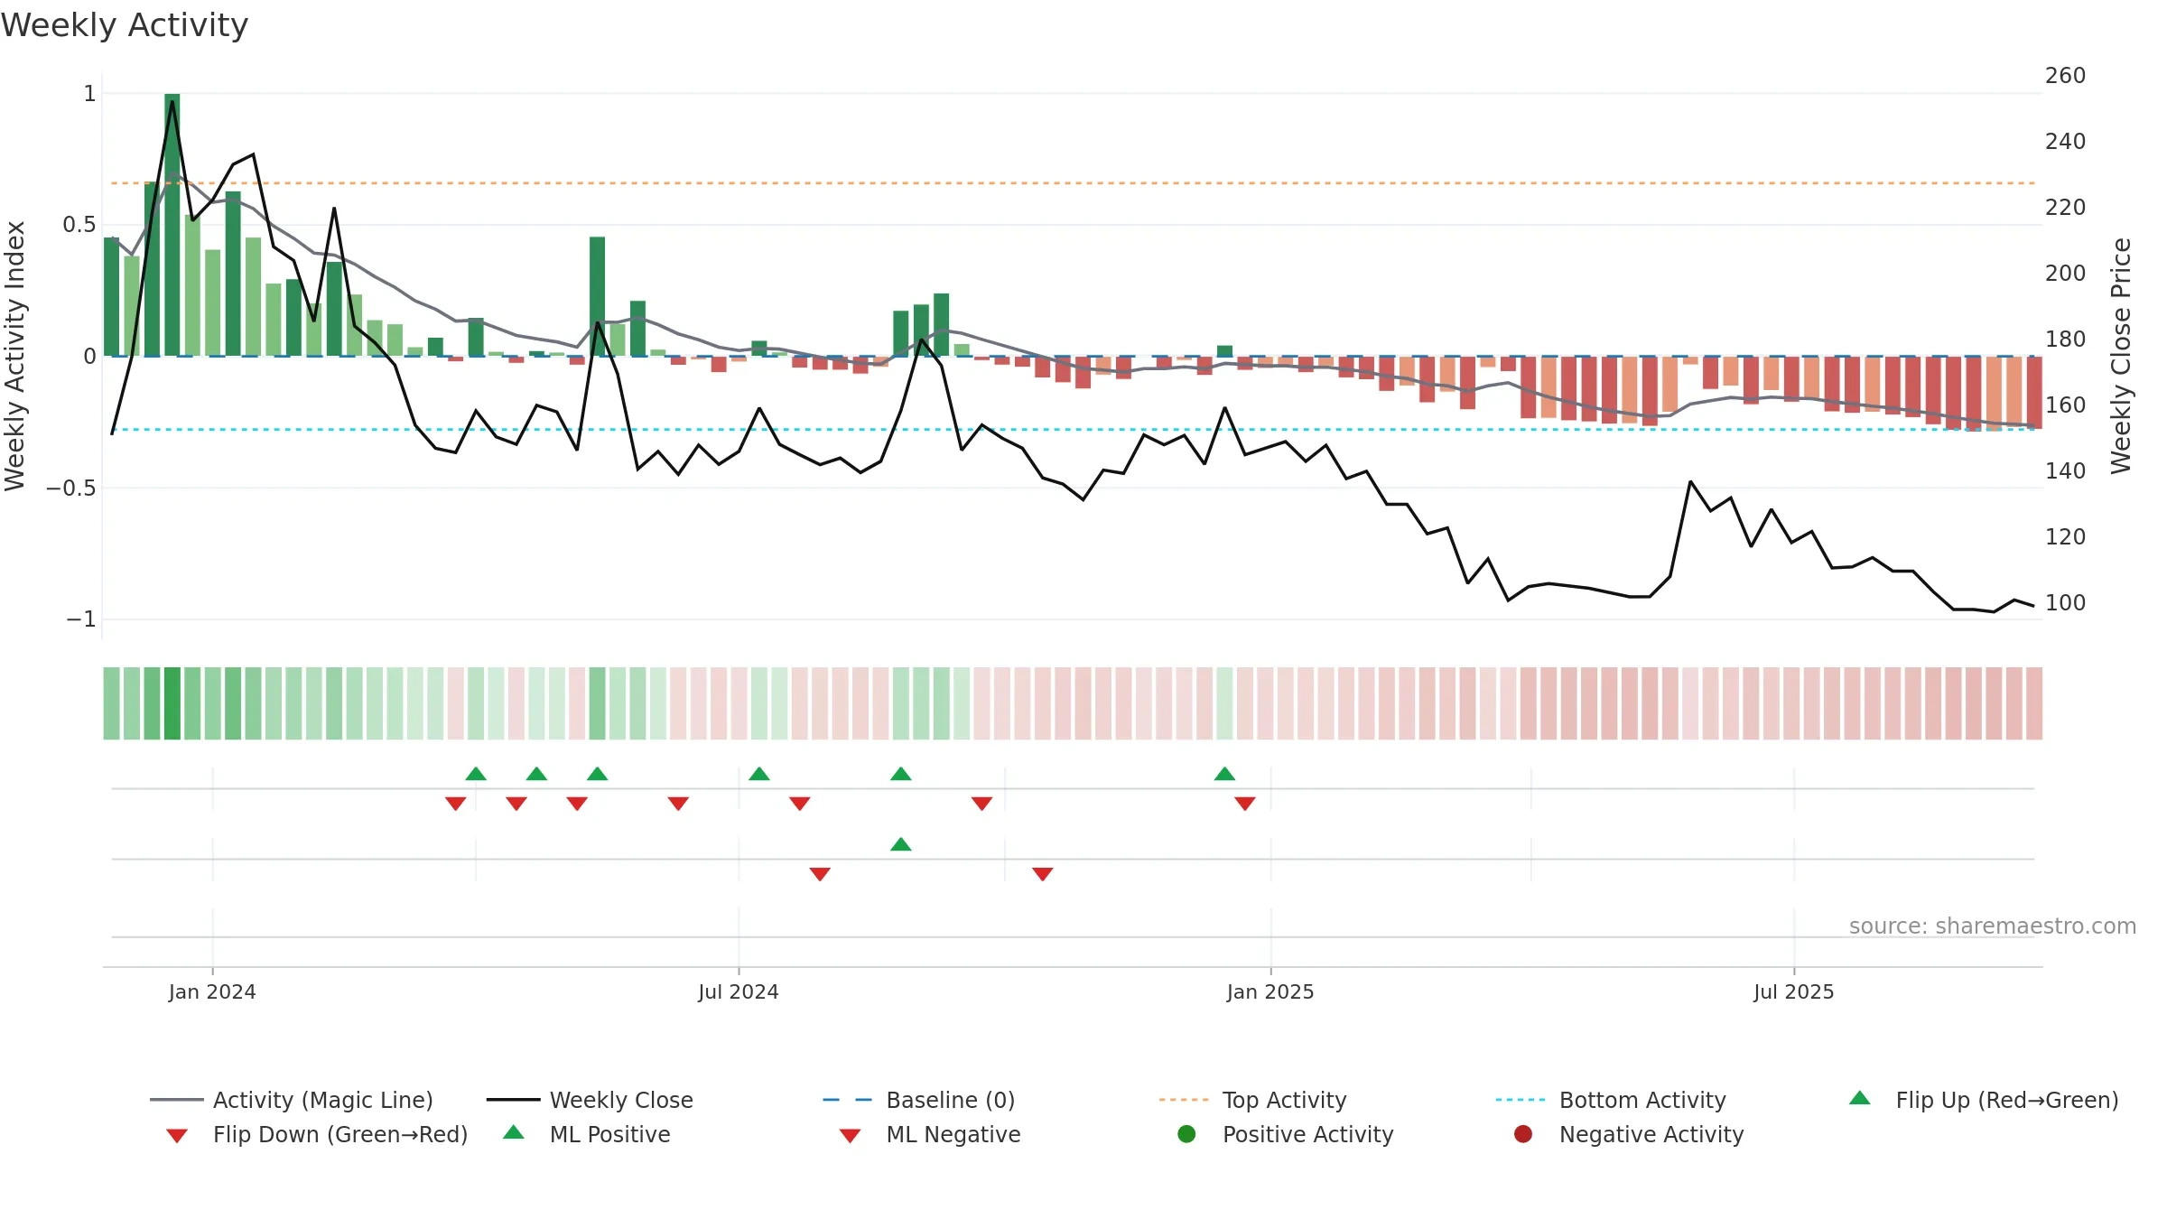Image resolution: width=2167 pixels, height=1219 pixels.
Task: Click the 180 price axis tick label
Action: tap(2065, 339)
